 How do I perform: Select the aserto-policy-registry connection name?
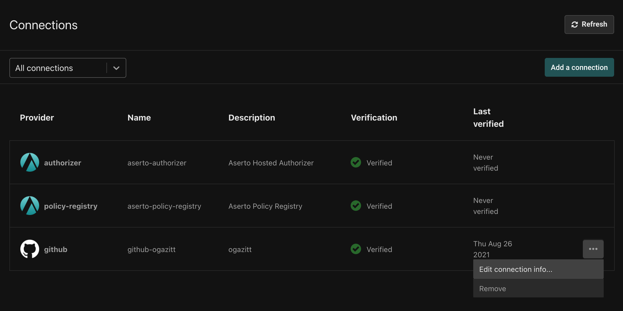pos(164,206)
